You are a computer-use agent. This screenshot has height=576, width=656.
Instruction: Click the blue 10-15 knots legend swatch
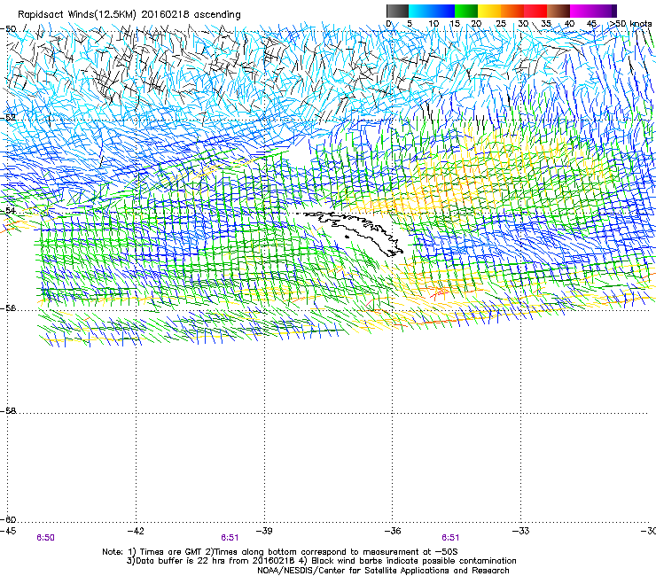click(x=443, y=11)
